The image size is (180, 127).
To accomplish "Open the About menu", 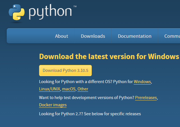I will [x=61, y=36].
